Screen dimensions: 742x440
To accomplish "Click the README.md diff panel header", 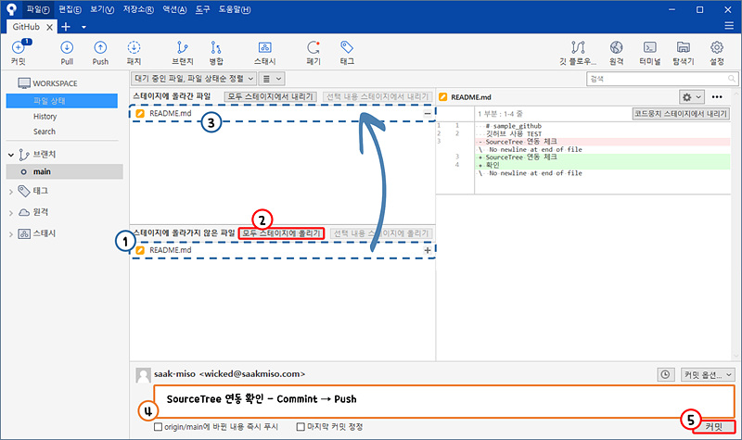I will tap(471, 97).
